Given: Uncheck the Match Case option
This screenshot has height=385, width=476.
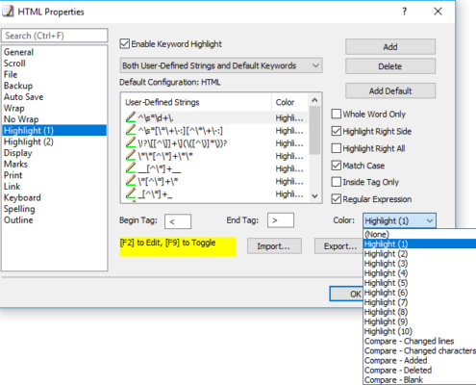Looking at the screenshot, I should (x=337, y=166).
